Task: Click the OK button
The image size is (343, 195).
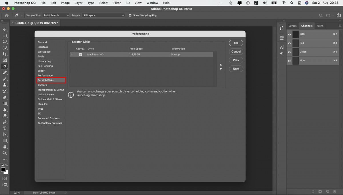Action: [236, 43]
